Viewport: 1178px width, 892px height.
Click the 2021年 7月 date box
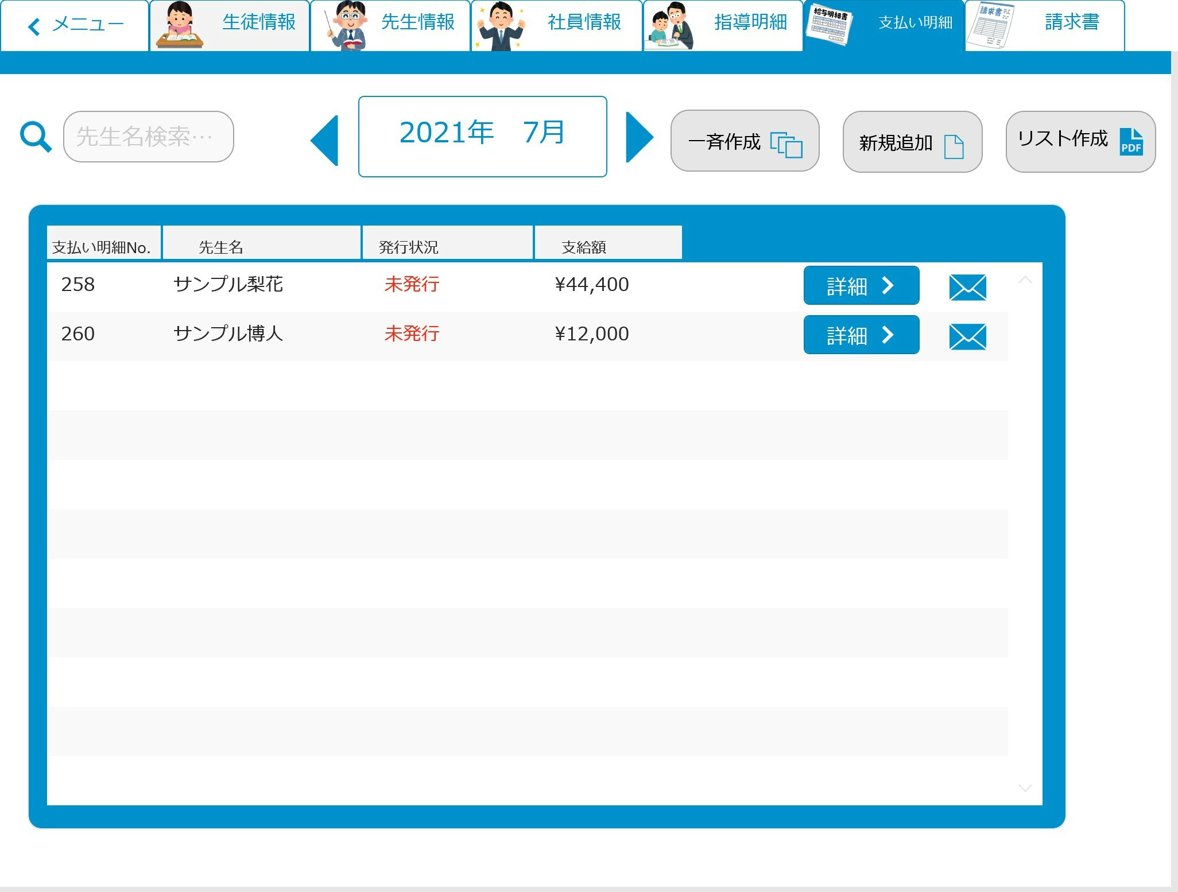point(482,137)
